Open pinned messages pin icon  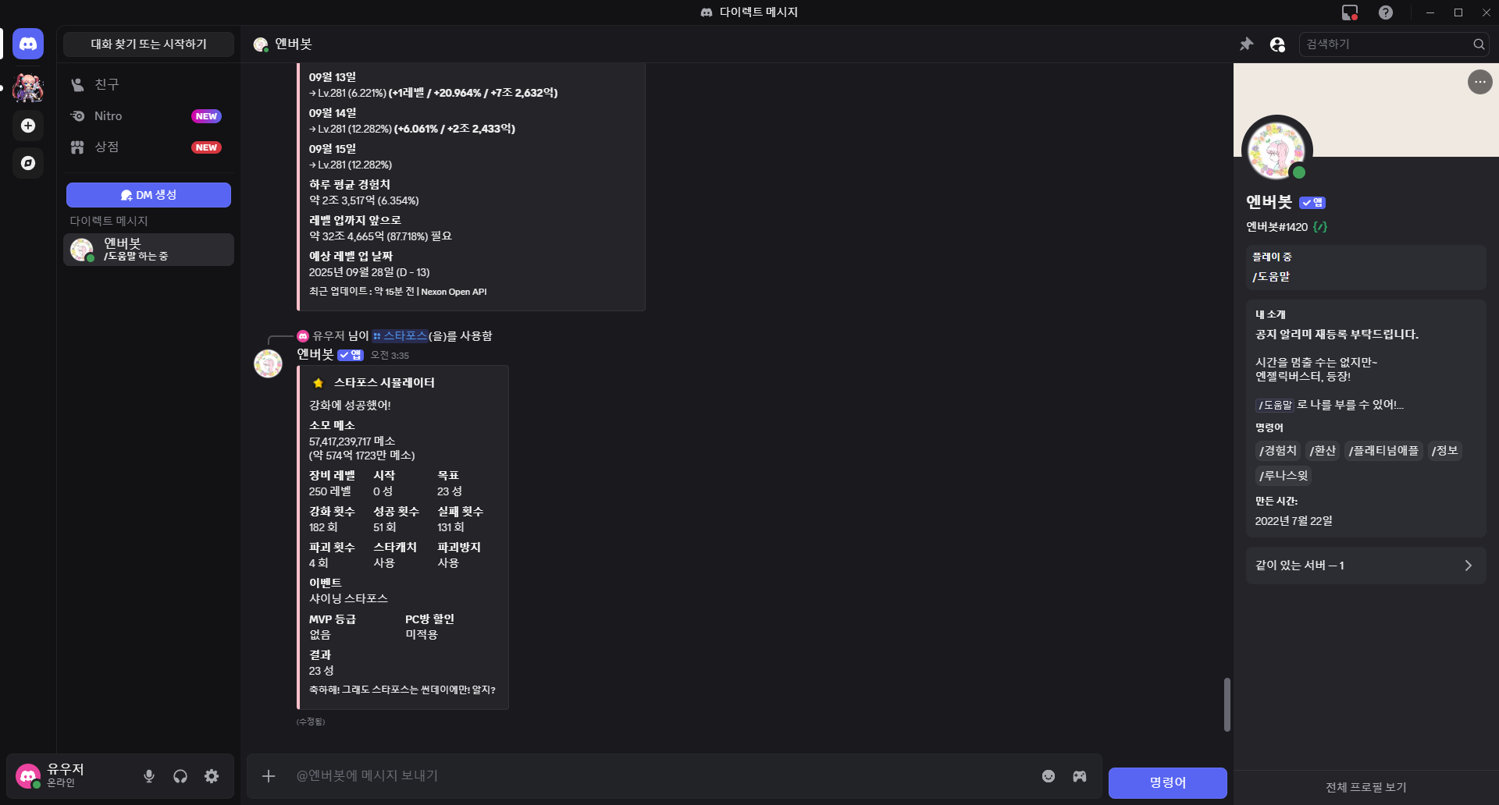click(1247, 44)
